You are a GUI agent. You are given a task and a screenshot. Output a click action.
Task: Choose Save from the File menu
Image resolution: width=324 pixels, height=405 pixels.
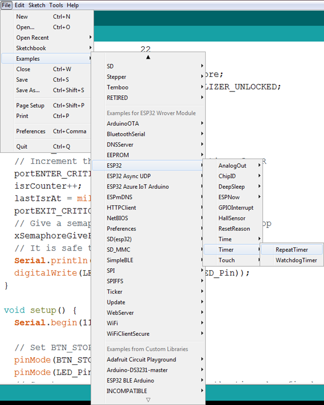(x=47, y=80)
